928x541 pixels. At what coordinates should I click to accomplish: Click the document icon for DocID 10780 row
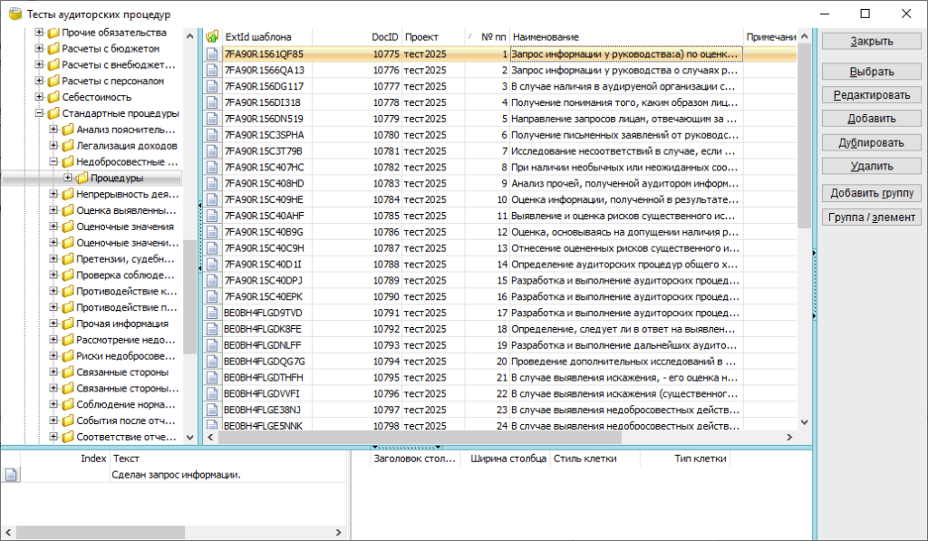pyautogui.click(x=212, y=135)
